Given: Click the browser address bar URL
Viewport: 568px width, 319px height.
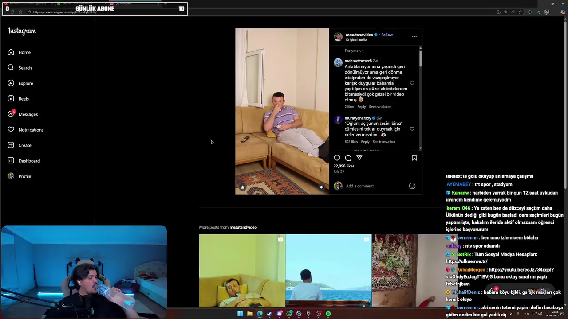Looking at the screenshot, I should [65, 12].
